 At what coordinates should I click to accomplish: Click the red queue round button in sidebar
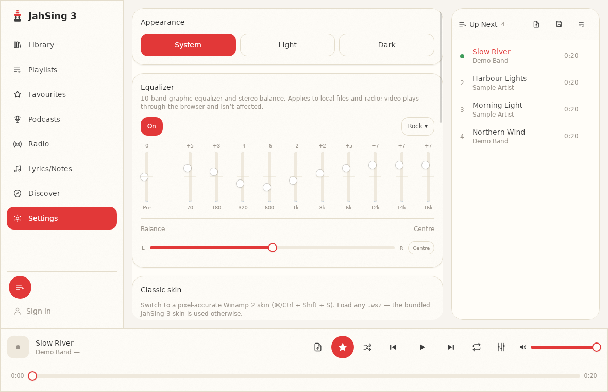(x=20, y=287)
